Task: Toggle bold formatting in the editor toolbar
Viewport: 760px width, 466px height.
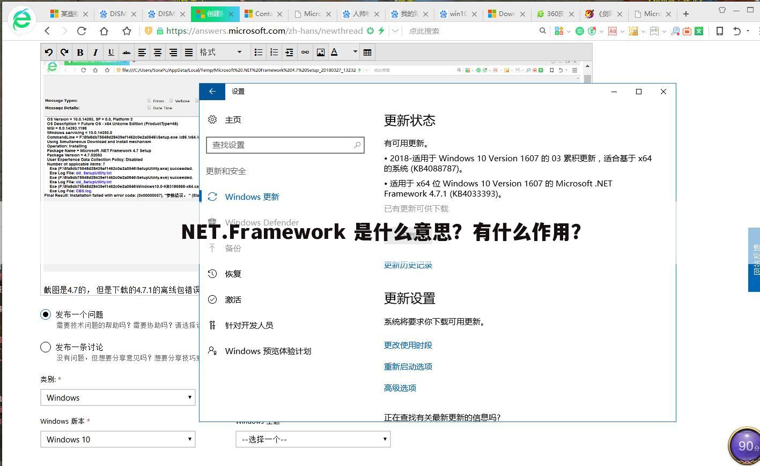Action: 80,52
